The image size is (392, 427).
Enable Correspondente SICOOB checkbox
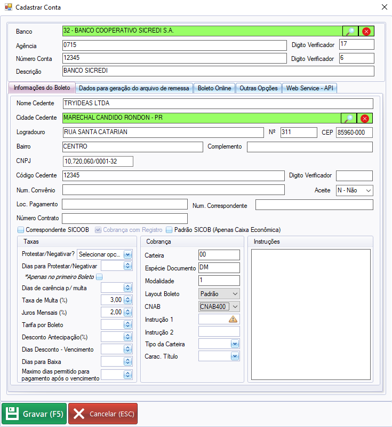click(21, 230)
